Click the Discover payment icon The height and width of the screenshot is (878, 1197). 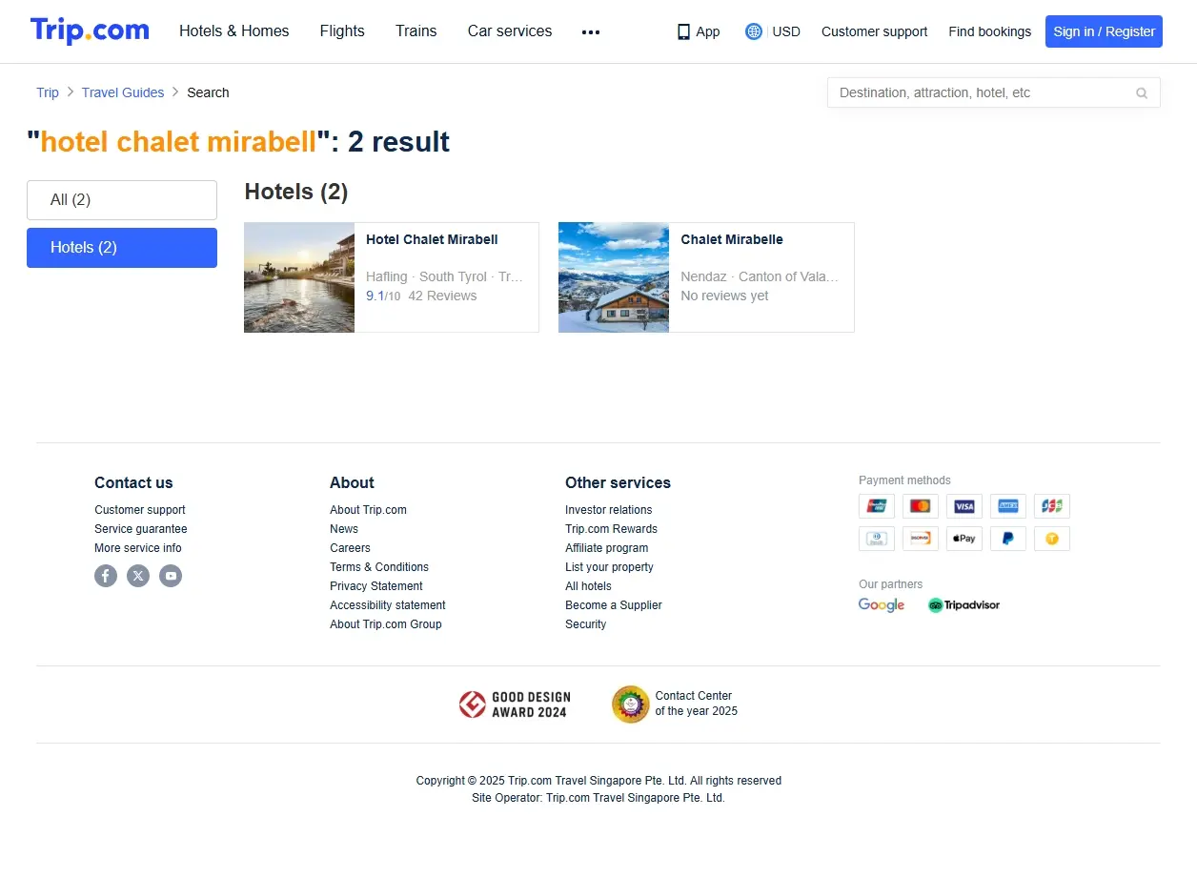[921, 539]
